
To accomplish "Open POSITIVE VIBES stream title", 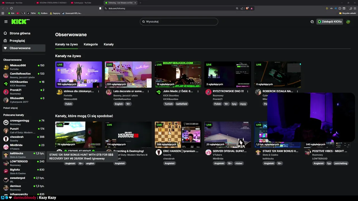I will click(x=329, y=151).
